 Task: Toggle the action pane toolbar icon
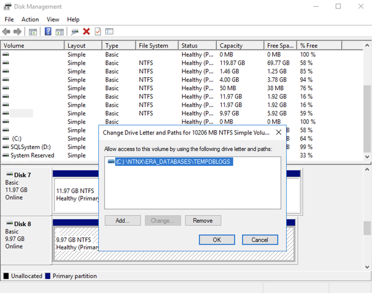(60, 32)
